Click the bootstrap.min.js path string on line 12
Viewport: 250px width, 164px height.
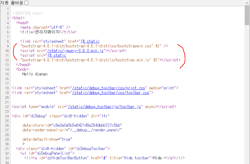(85, 60)
